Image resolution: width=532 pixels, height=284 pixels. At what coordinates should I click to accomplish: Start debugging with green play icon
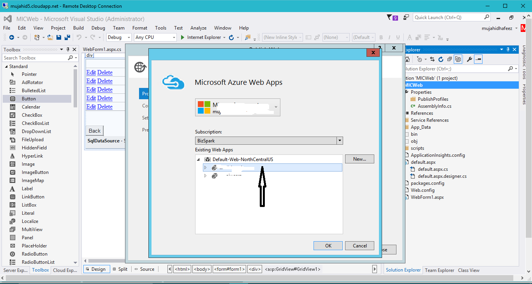click(182, 37)
